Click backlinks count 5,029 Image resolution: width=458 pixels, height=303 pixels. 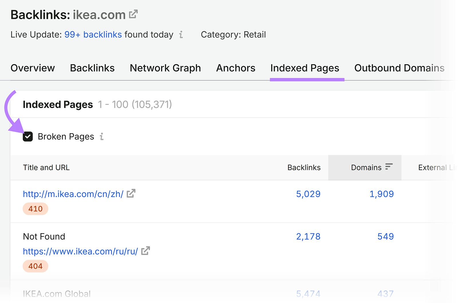[x=308, y=194]
